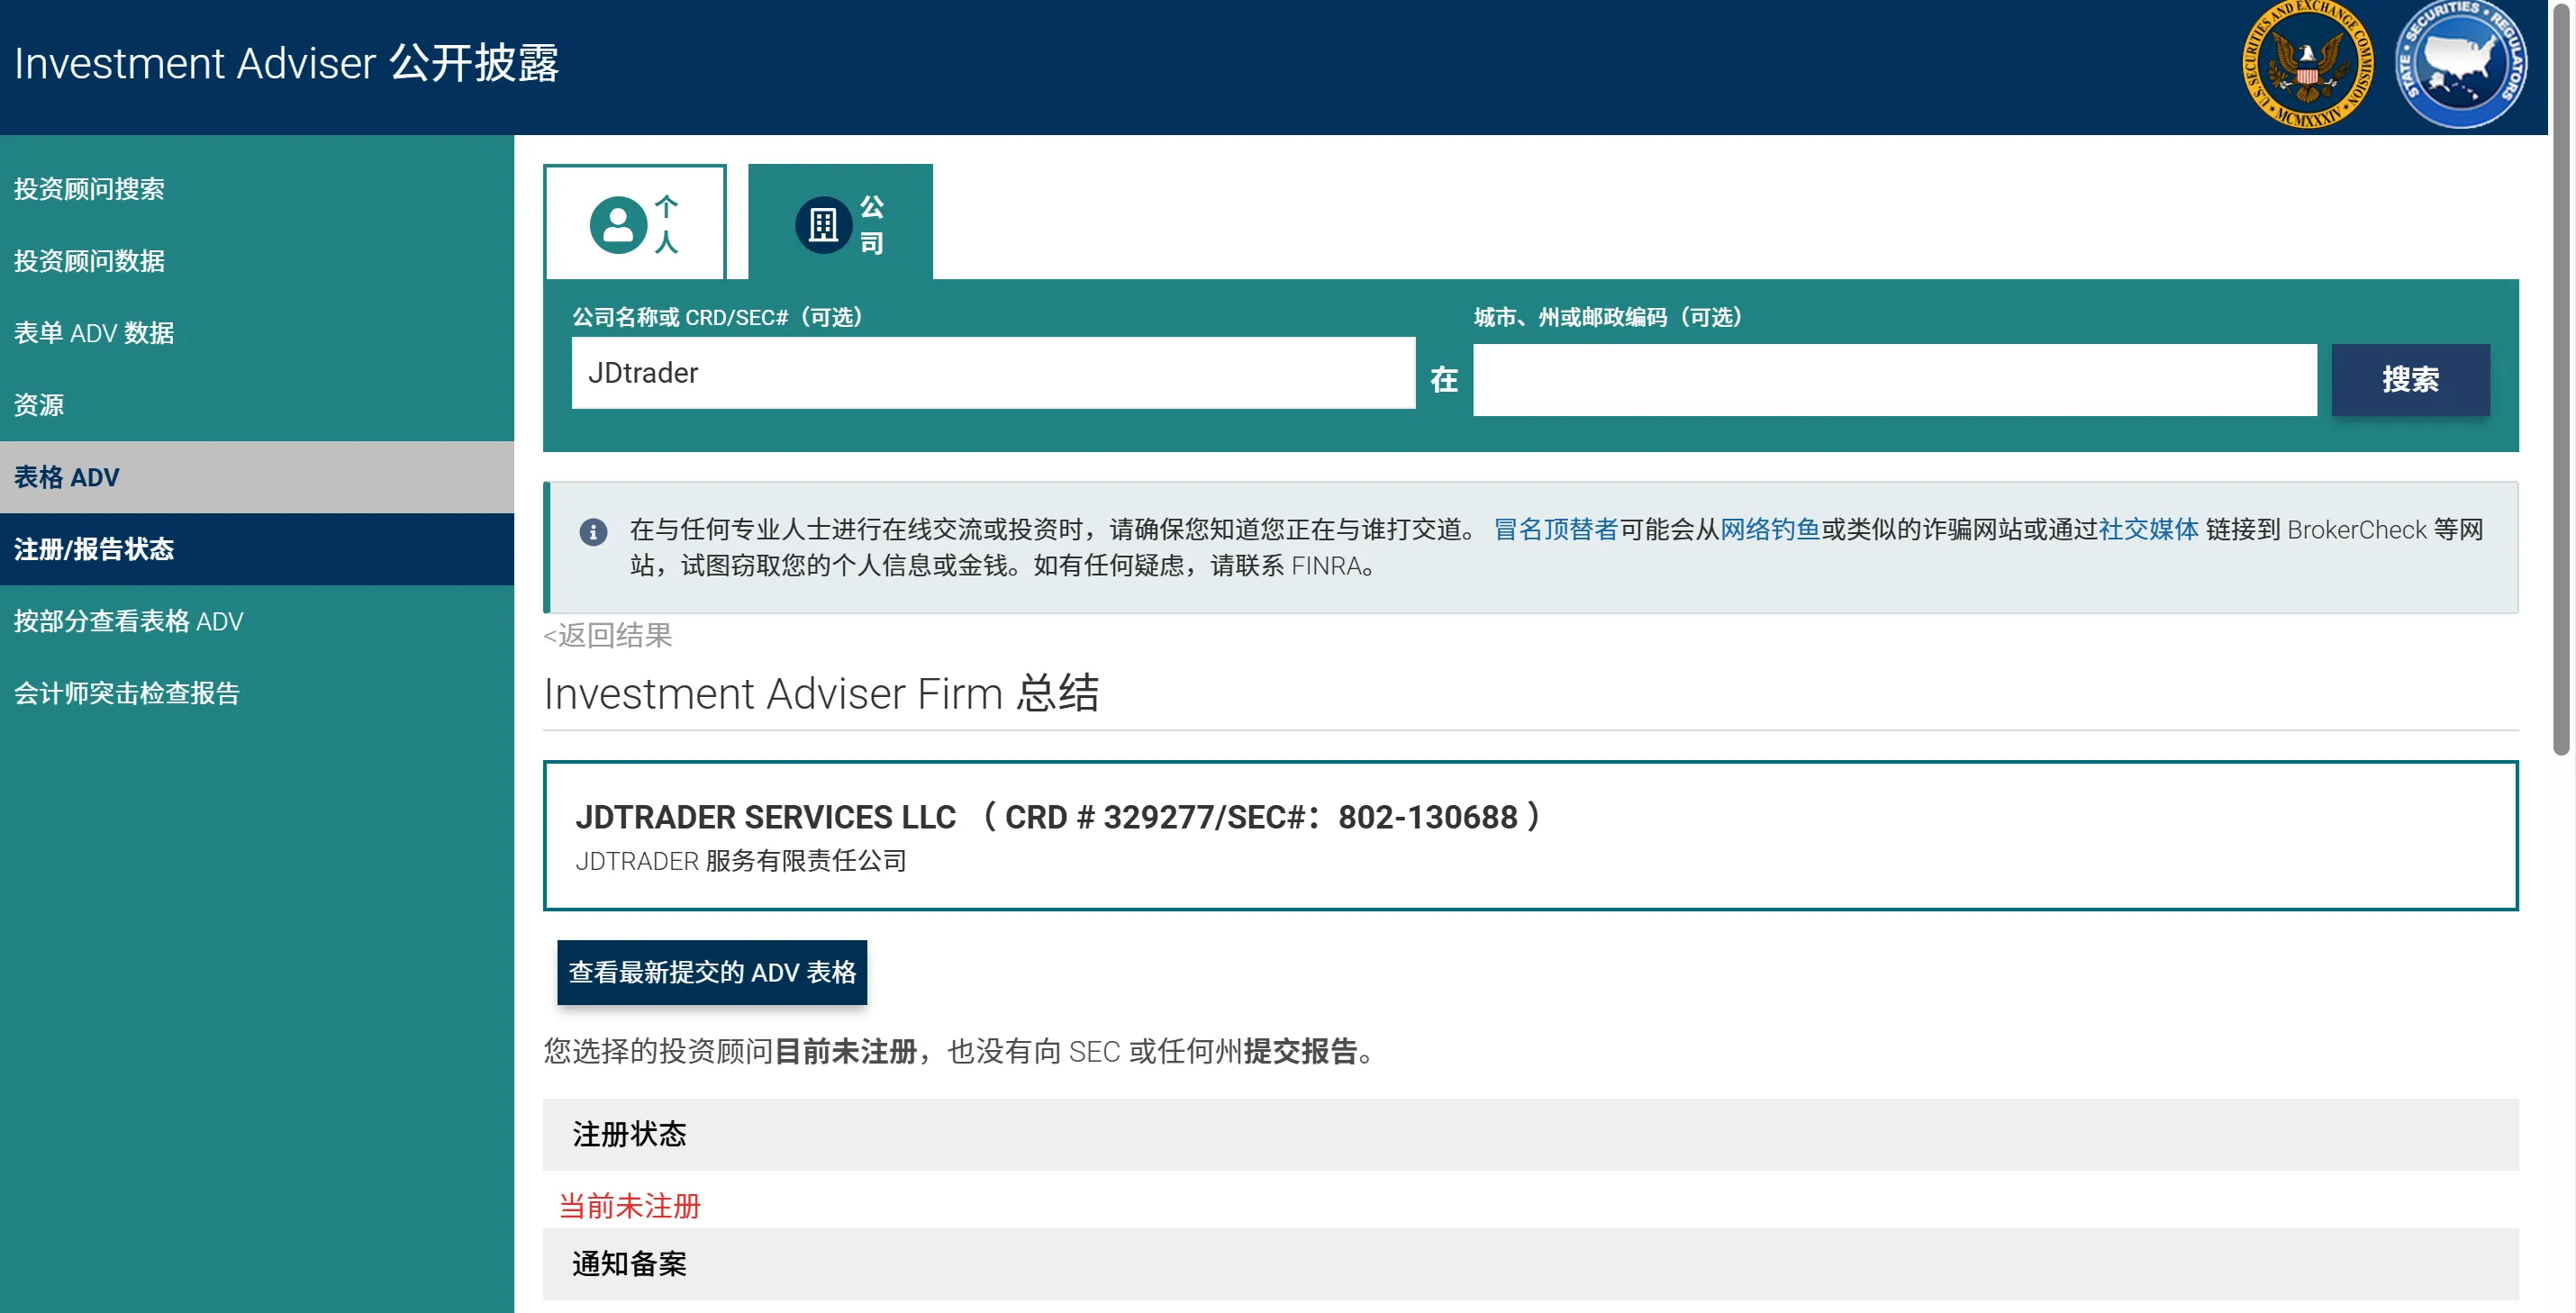The image size is (2576, 1313).
Task: Click the company name input containing JDtrader
Action: pyautogui.click(x=993, y=373)
